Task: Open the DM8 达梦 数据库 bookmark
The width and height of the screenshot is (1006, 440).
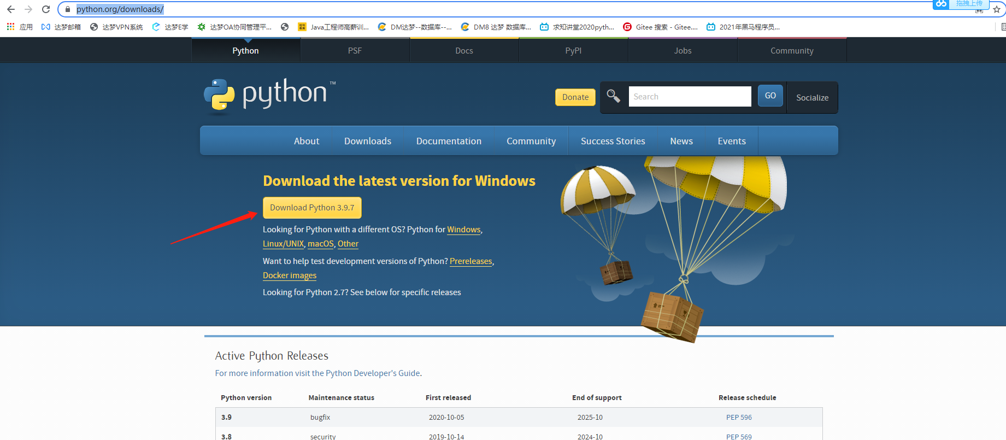Action: [496, 27]
